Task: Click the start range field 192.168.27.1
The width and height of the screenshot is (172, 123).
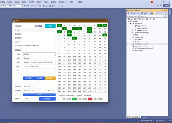Action: [32, 86]
